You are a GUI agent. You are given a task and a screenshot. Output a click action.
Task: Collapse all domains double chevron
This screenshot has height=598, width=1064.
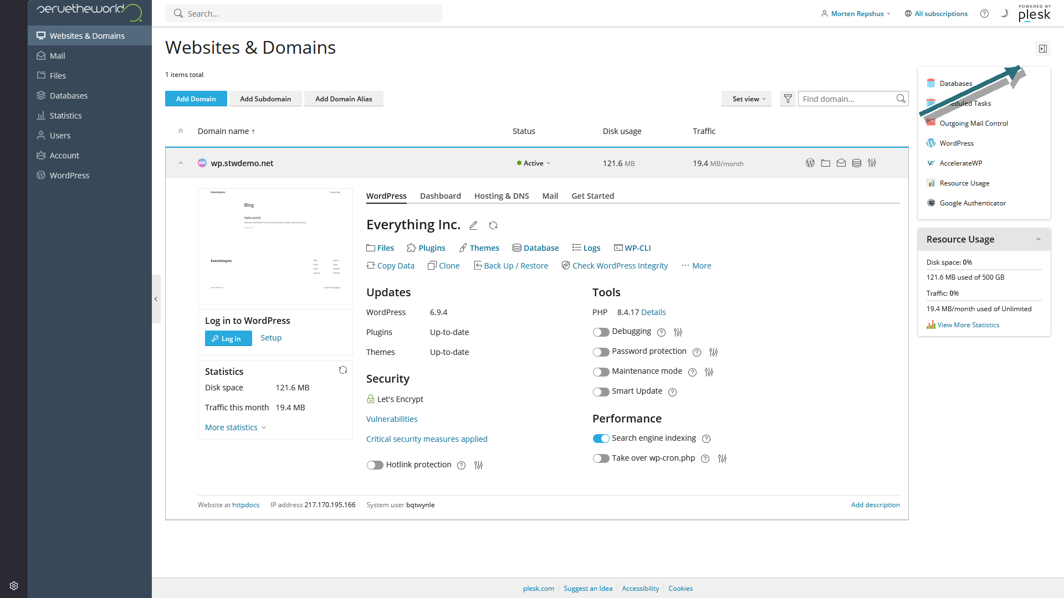pos(181,131)
